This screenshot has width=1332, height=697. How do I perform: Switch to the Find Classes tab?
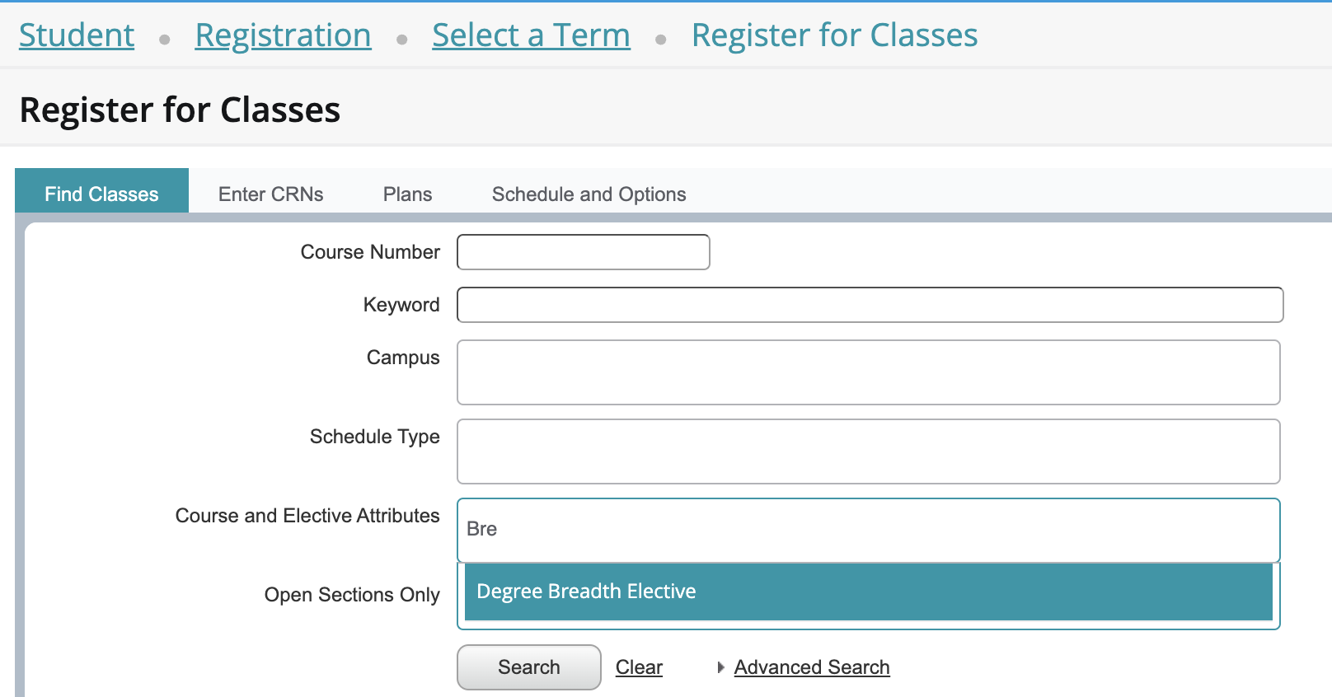[x=101, y=194]
